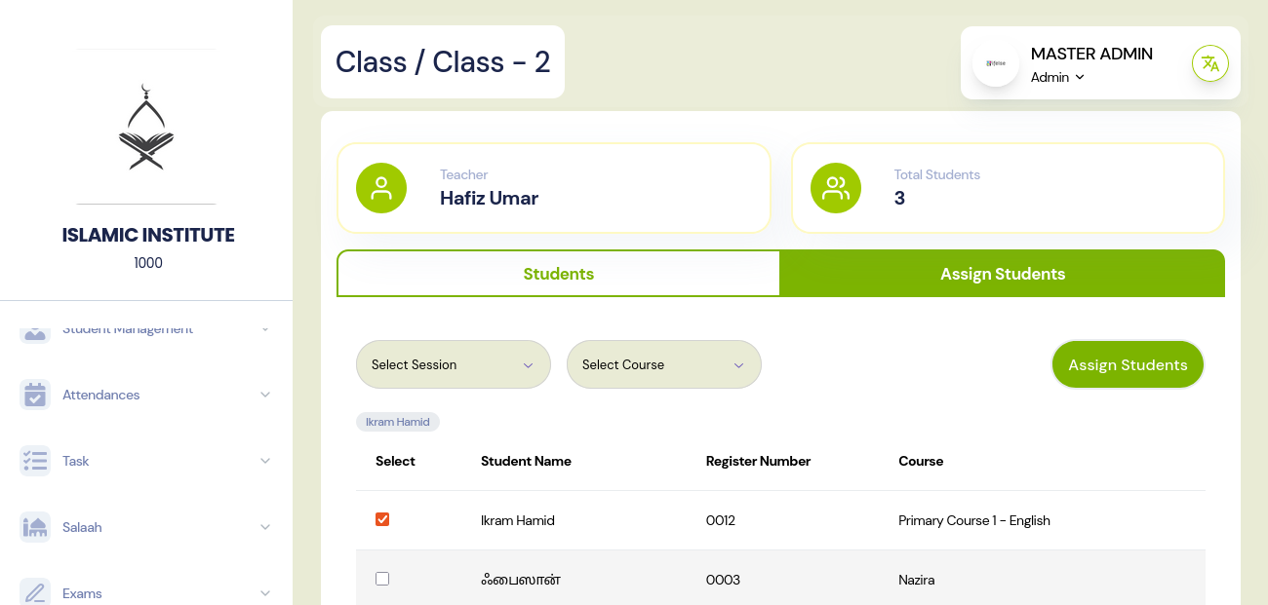
Task: Open the Select Course dropdown
Action: [x=663, y=364]
